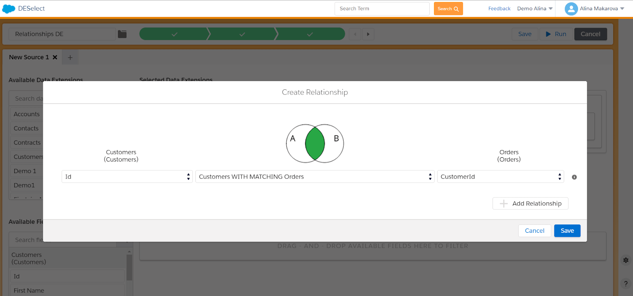
Task: Click the question mark help icon
Action: 625,283
